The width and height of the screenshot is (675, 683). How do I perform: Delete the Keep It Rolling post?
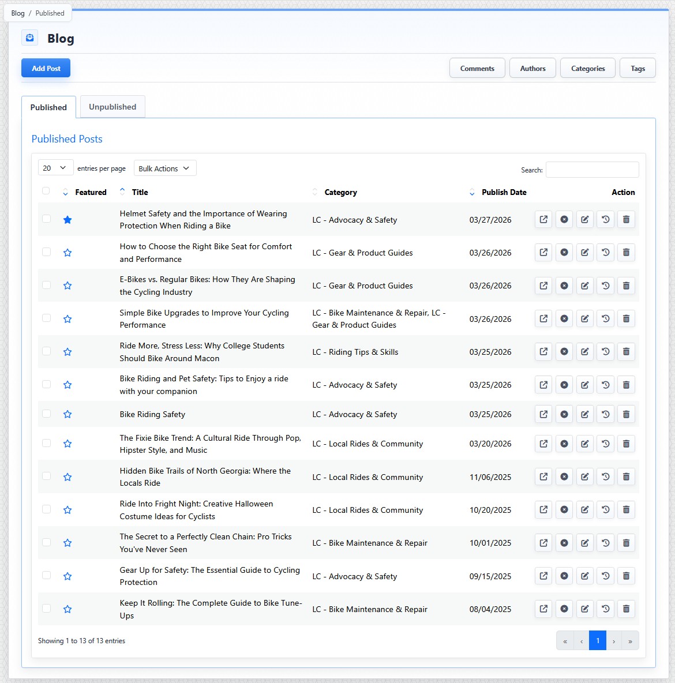tap(626, 609)
